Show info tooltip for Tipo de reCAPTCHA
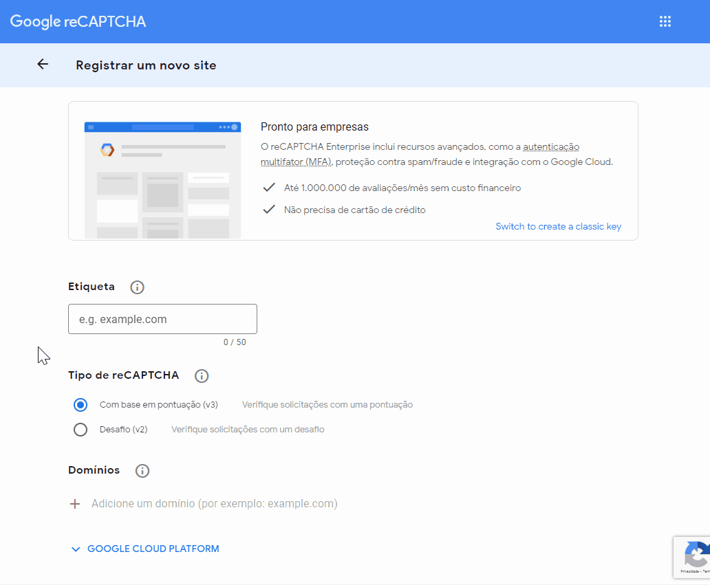 point(202,376)
